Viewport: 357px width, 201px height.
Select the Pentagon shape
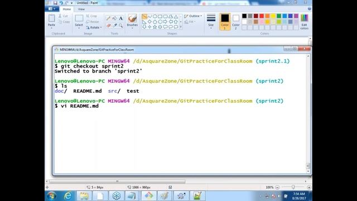coord(155,22)
